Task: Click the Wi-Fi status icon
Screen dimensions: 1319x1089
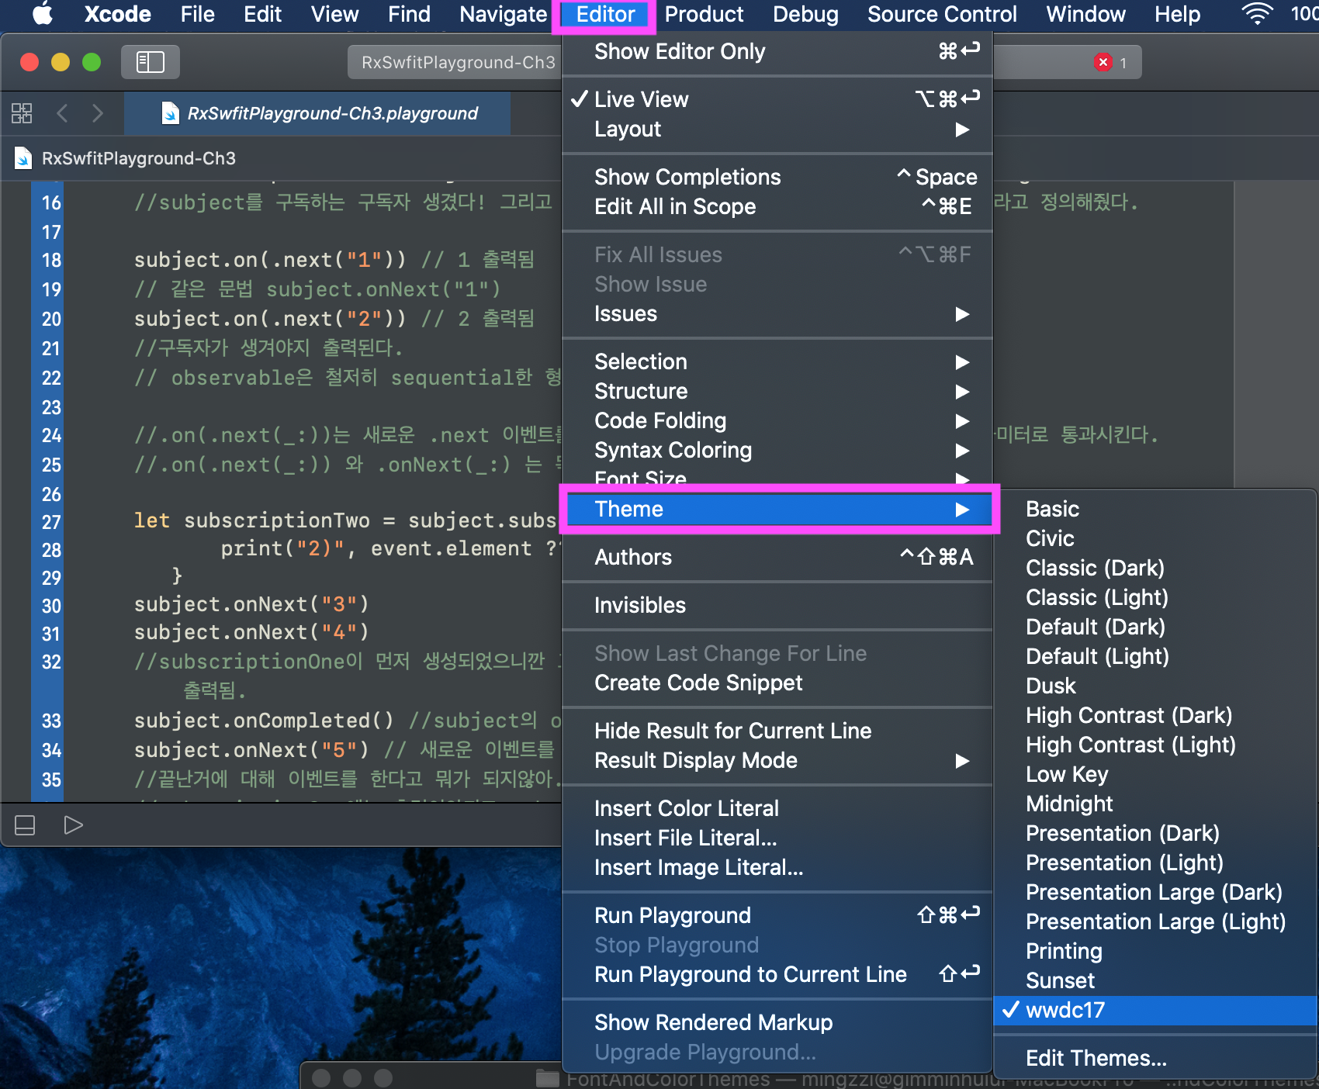Action: [x=1257, y=14]
